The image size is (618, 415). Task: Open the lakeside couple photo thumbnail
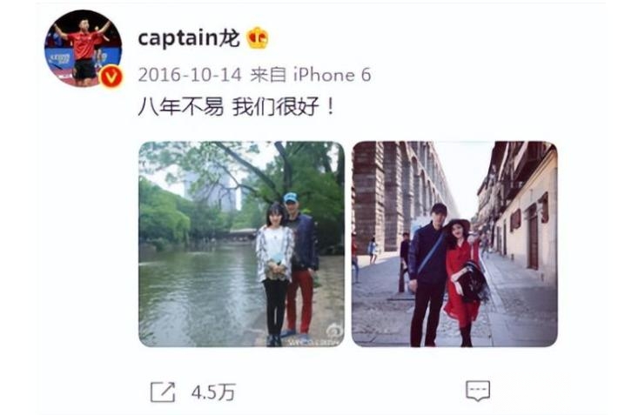pos(242,244)
